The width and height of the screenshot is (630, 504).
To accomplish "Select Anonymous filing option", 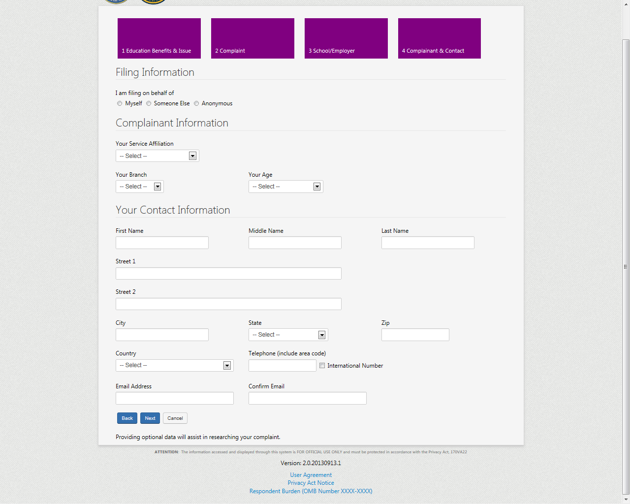I will 196,103.
